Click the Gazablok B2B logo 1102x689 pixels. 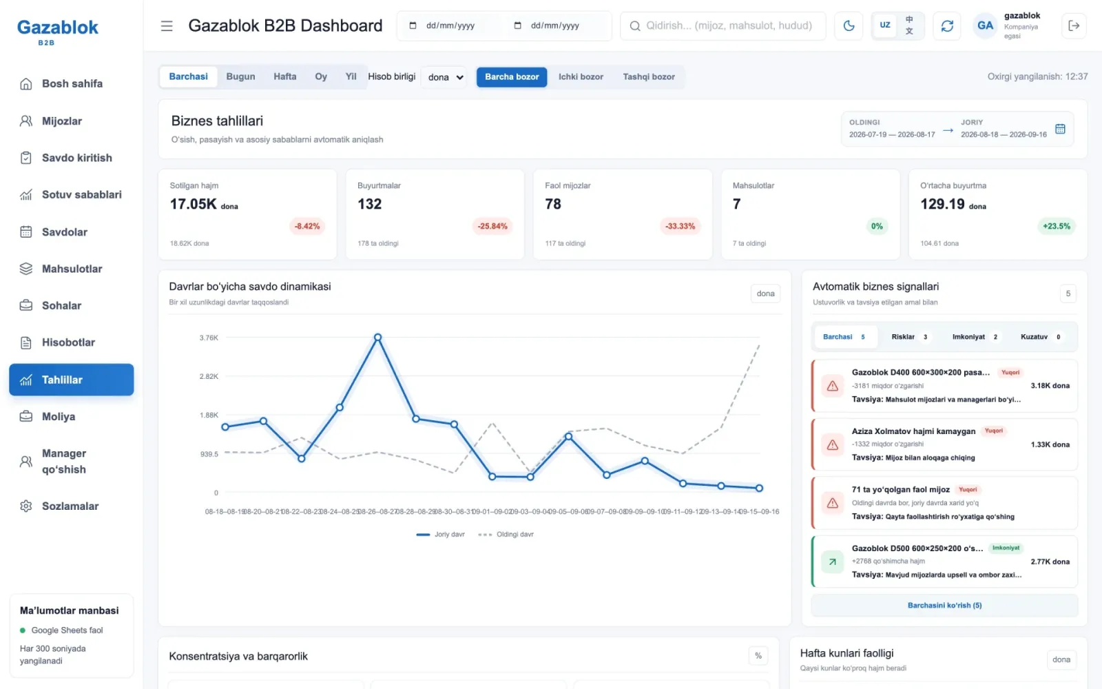pos(57,32)
